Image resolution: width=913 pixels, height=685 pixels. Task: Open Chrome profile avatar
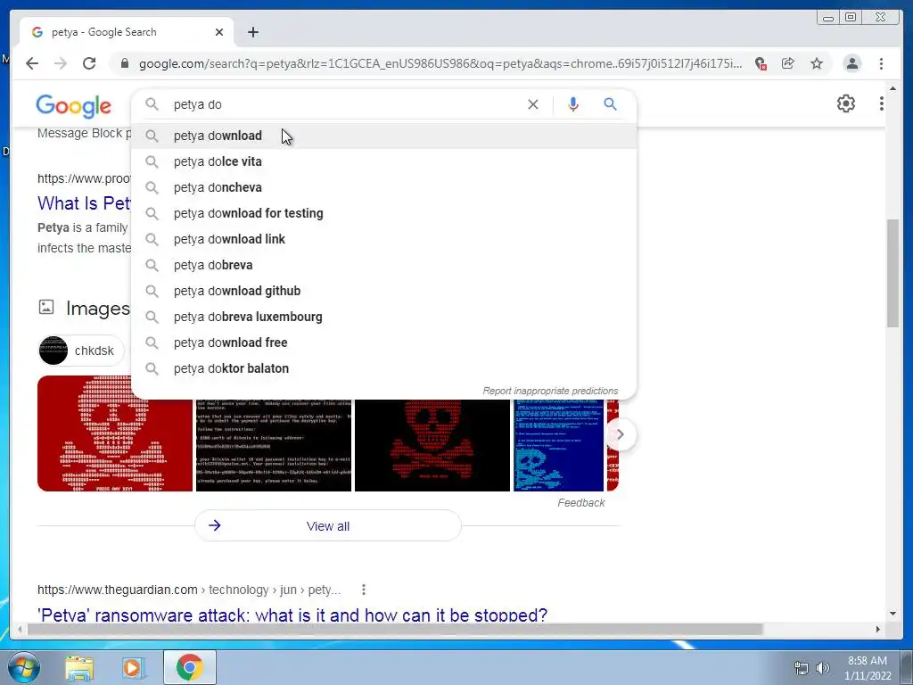pos(851,63)
